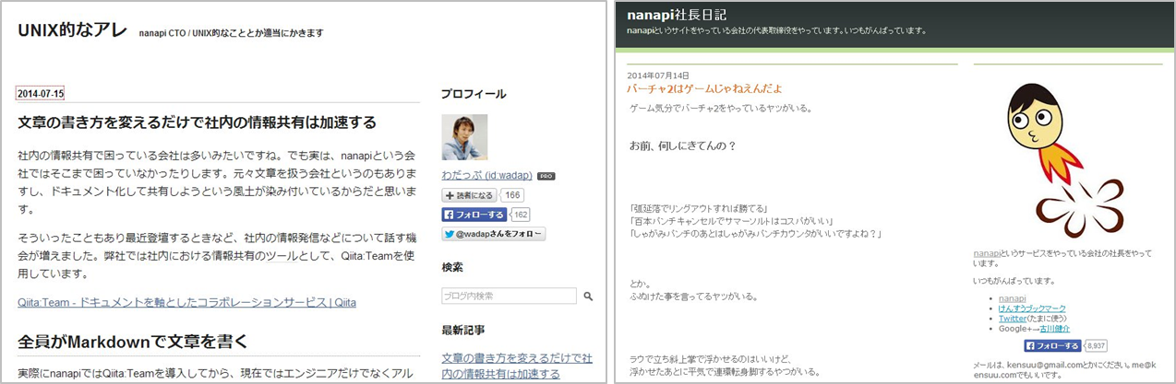Open the nanapi link in bullet list

click(1013, 298)
